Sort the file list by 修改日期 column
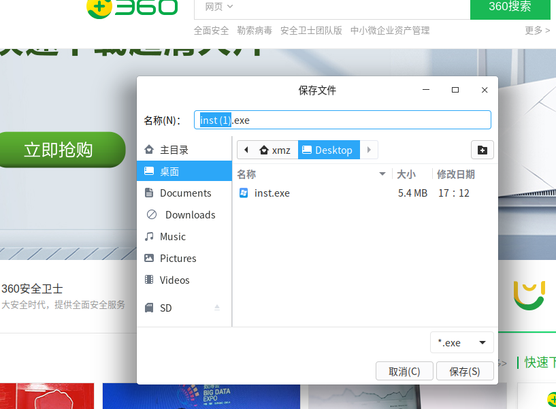556x409 pixels. coord(456,174)
